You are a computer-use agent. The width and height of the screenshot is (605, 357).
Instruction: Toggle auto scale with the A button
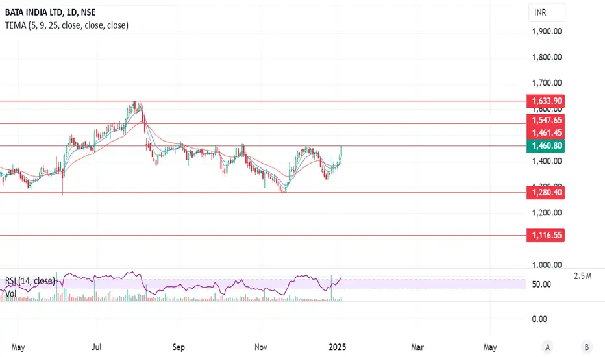[547, 347]
